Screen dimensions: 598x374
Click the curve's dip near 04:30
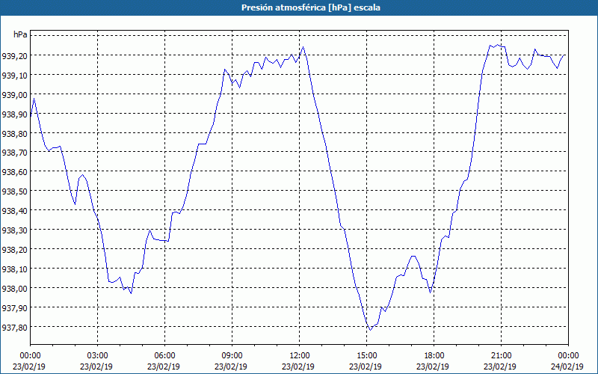pos(132,293)
